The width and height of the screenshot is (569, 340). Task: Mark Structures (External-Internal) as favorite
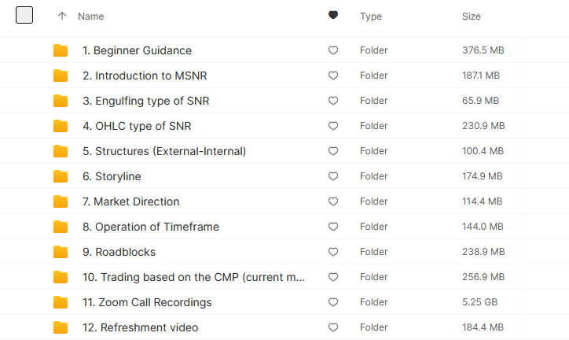(333, 151)
